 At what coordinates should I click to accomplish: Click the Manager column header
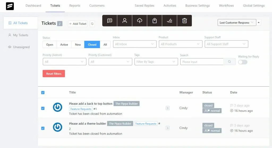(x=186, y=92)
